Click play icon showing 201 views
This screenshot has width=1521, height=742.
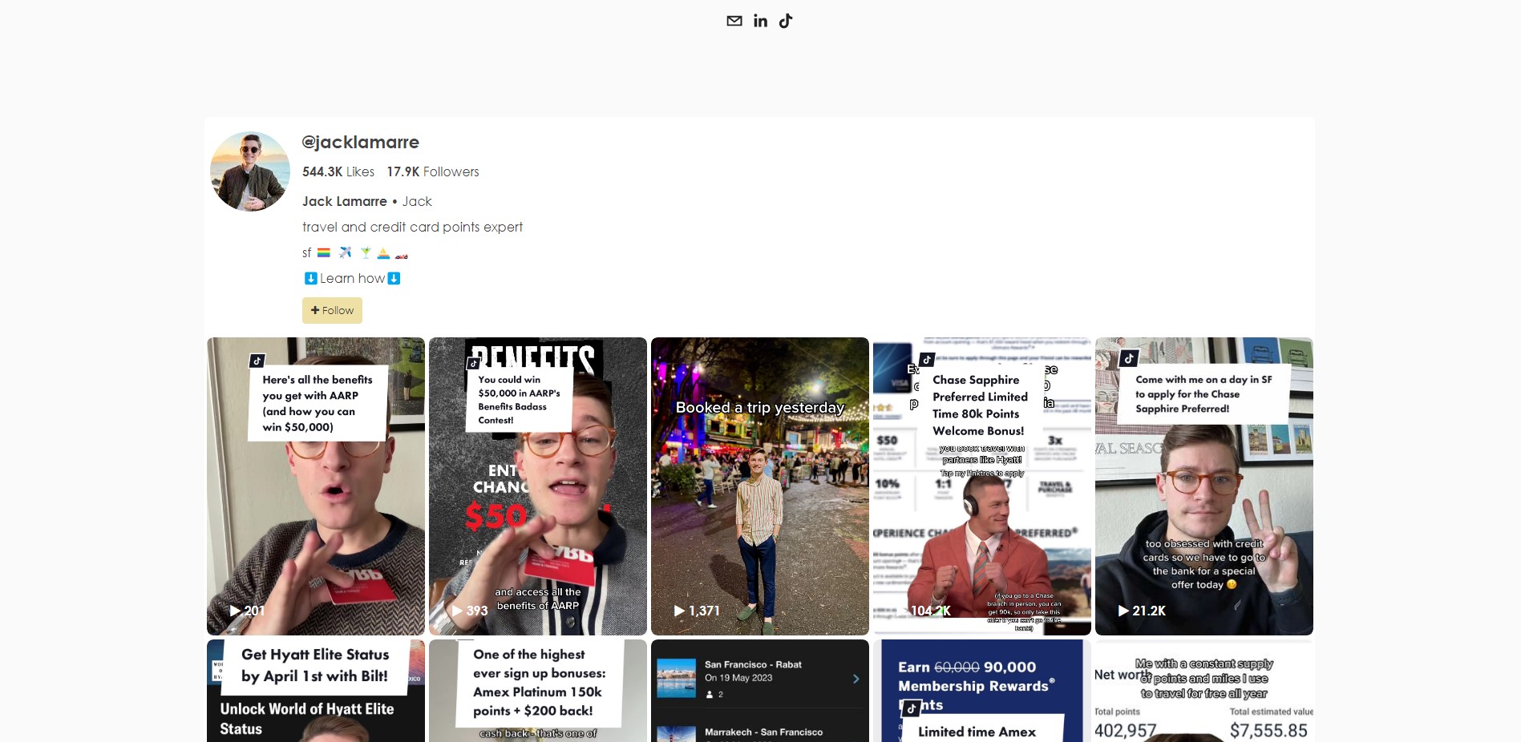tap(236, 611)
